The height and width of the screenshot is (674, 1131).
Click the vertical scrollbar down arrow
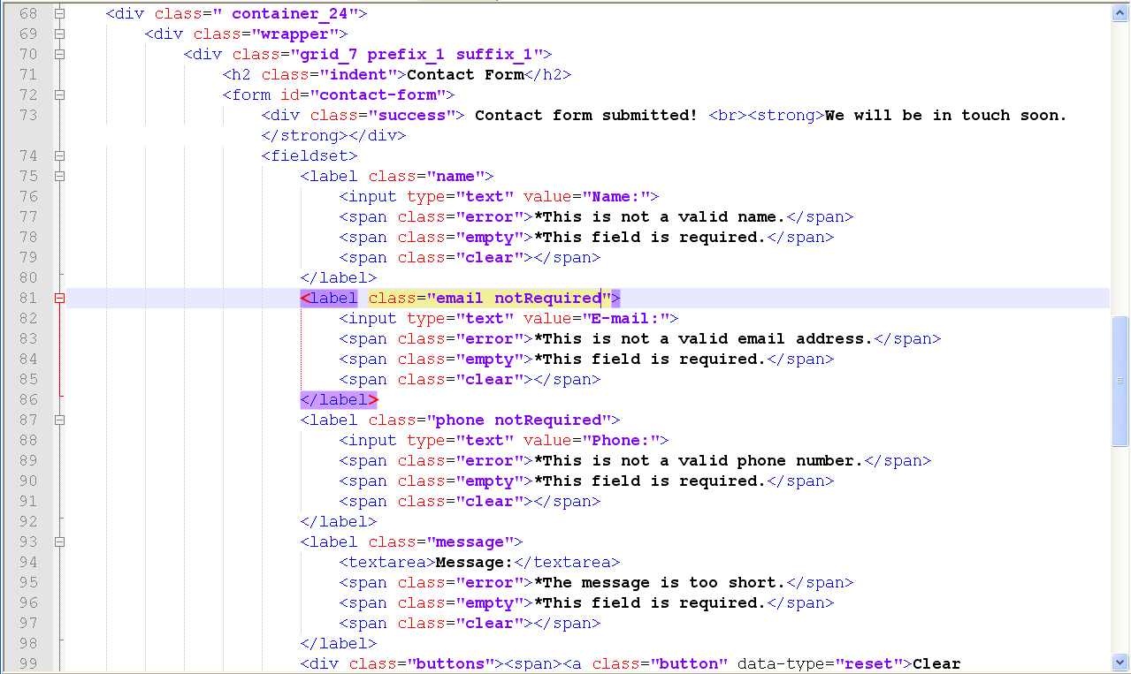[x=1120, y=662]
